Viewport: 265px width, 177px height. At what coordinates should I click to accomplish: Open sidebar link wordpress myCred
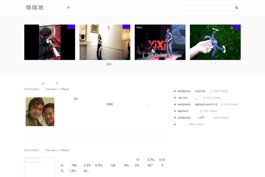click(x=191, y=91)
